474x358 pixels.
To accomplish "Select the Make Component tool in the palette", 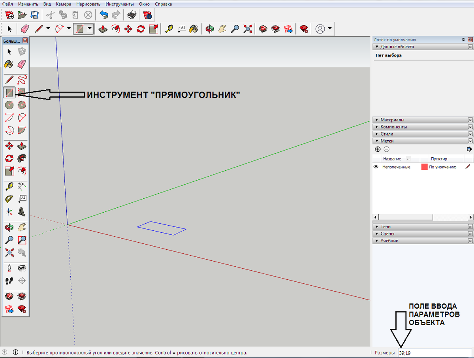I will click(x=22, y=51).
